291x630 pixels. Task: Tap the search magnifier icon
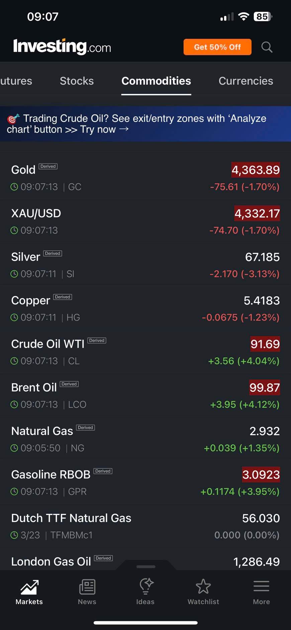point(267,47)
